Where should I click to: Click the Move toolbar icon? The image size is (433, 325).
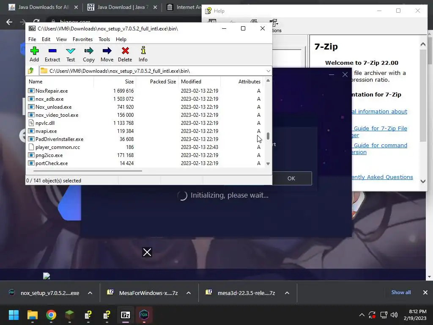pos(107,54)
